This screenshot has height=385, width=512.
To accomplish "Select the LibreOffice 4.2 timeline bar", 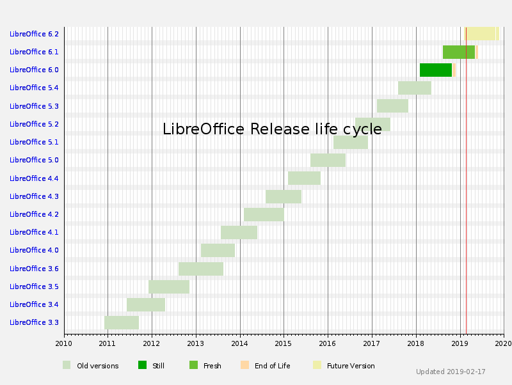I will (264, 214).
